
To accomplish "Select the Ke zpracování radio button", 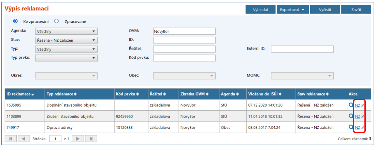I will [x=15, y=21].
